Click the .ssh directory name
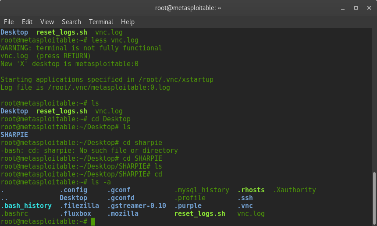The image size is (377, 226). click(x=245, y=198)
